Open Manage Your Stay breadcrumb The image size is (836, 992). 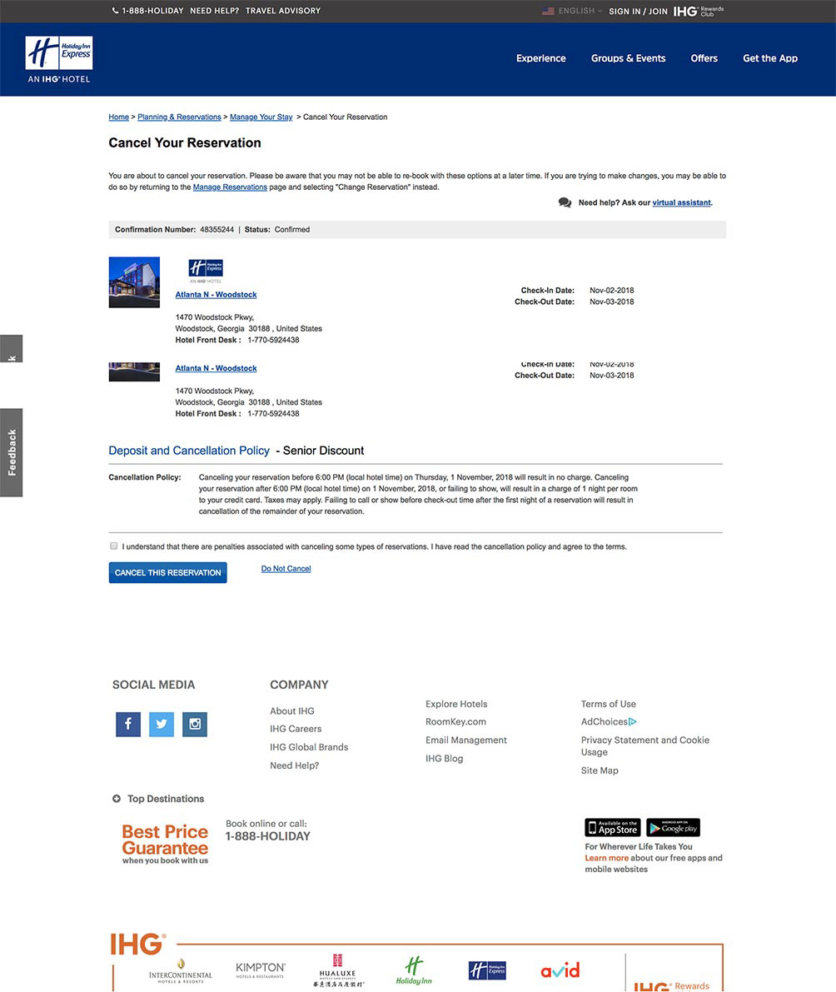tap(261, 117)
